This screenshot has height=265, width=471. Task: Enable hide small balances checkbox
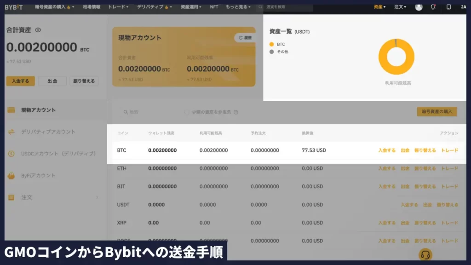(187, 112)
